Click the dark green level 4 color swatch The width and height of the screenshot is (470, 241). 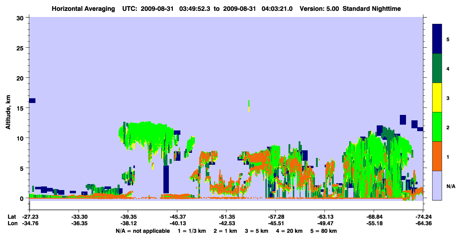[437, 68]
